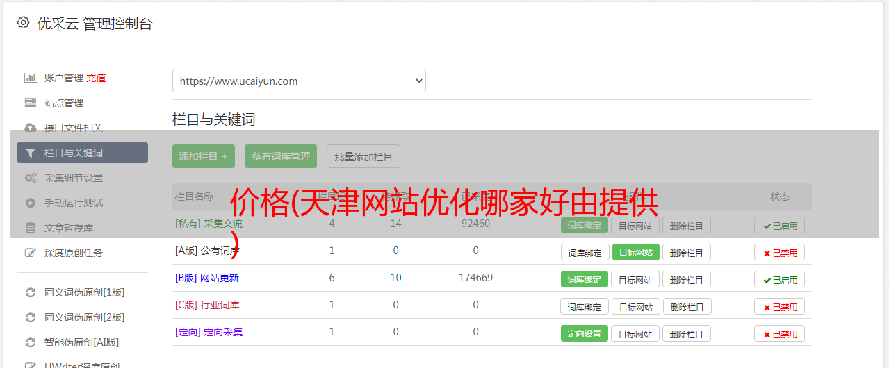Click the bar chart icon for 账户管理
This screenshot has height=368, width=889.
pyautogui.click(x=30, y=78)
